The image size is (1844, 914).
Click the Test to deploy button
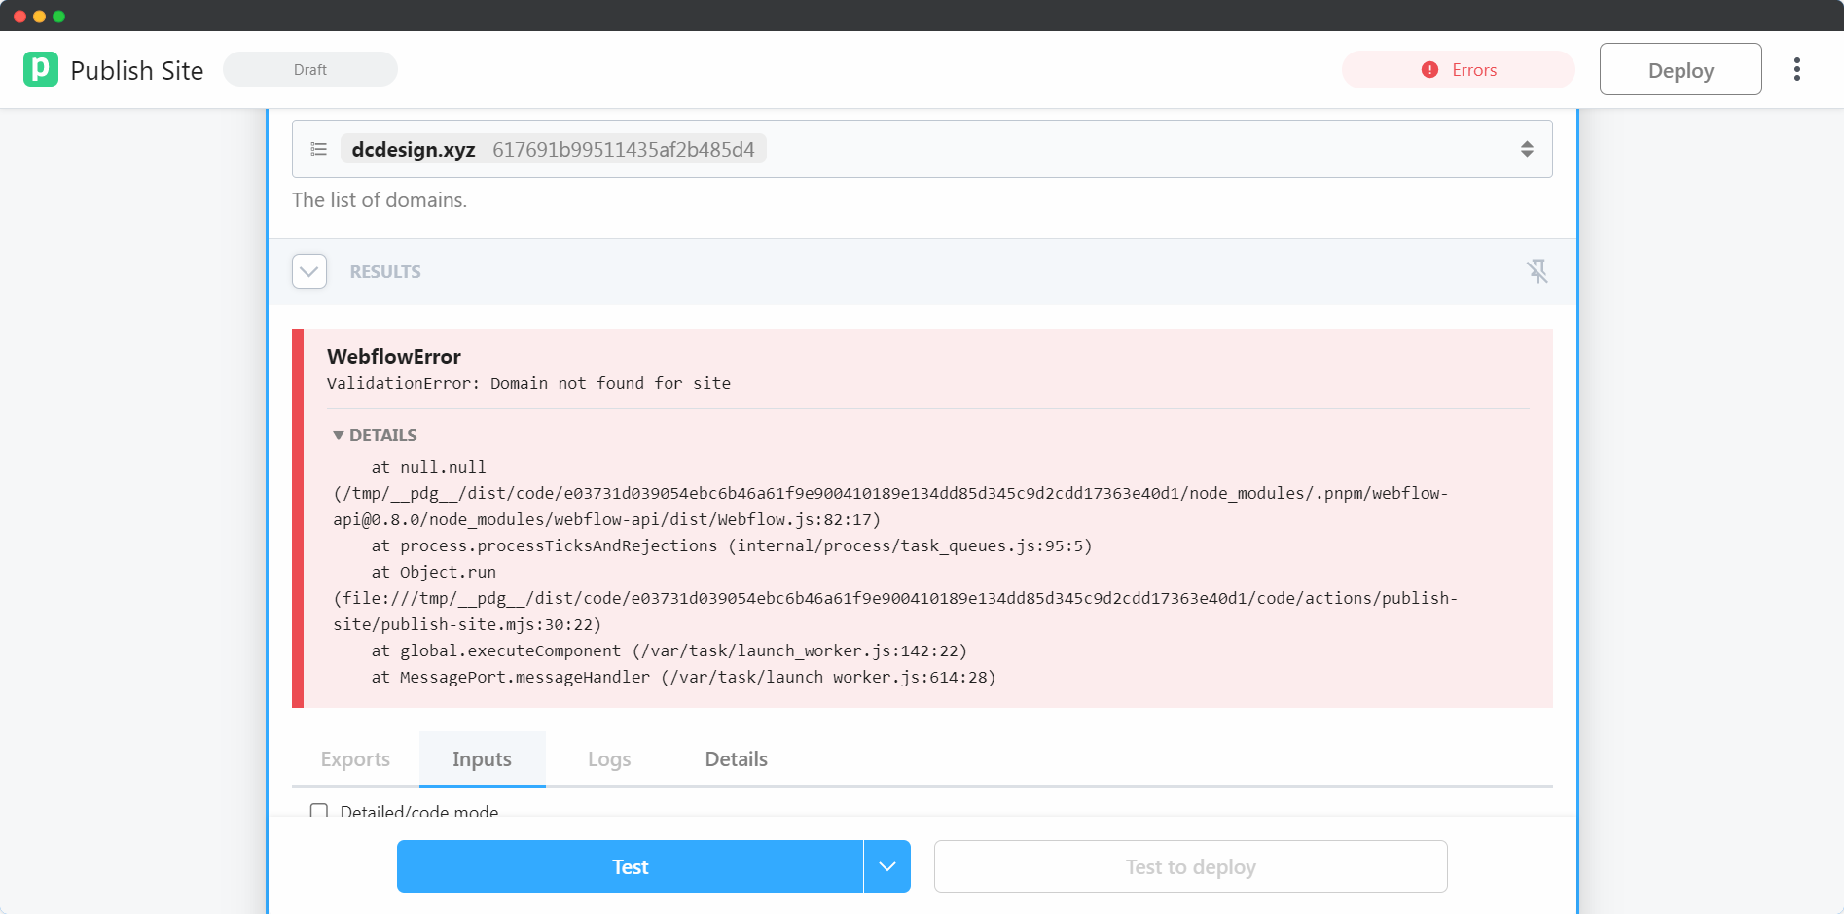click(1189, 865)
